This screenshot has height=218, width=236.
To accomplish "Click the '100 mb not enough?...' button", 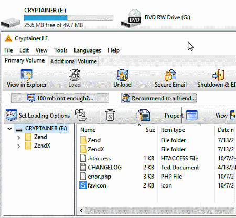I will (60, 98).
